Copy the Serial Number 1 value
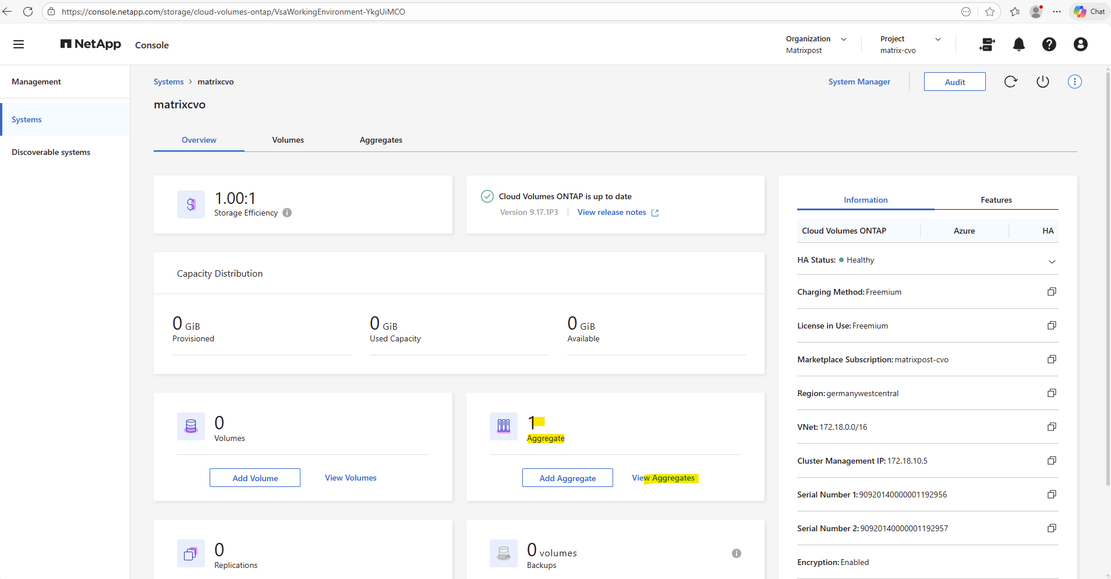This screenshot has height=579, width=1111. point(1052,495)
